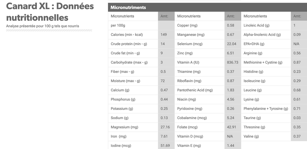Click the Valine (g) row label
This screenshot has width=307, height=149.
pyautogui.click(x=266, y=136)
